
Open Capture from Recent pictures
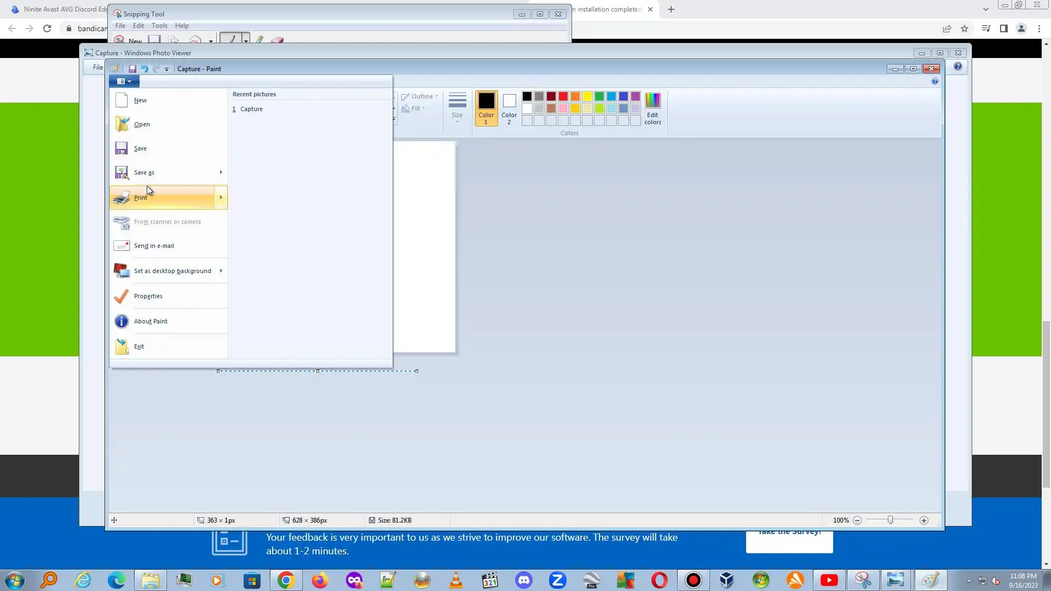pyautogui.click(x=251, y=109)
